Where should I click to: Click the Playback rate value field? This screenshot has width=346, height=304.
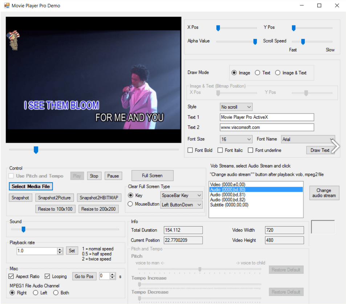pos(37,251)
